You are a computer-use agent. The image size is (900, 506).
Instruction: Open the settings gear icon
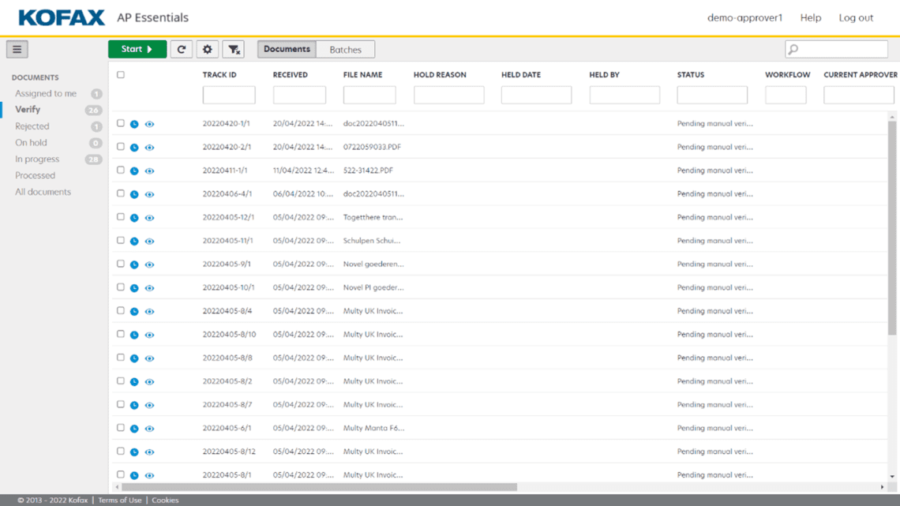coord(208,49)
